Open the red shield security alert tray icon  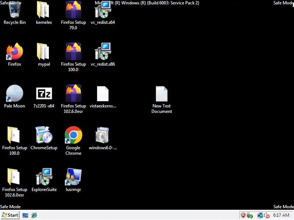(243, 215)
